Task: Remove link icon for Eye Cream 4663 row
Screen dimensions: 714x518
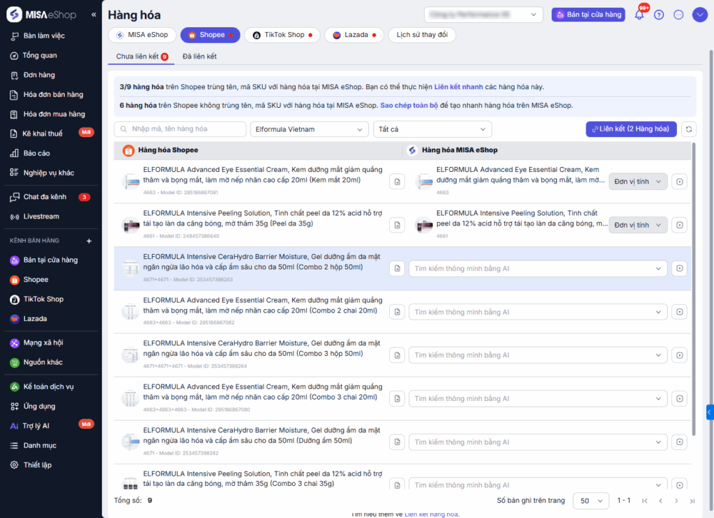Action: coord(679,182)
